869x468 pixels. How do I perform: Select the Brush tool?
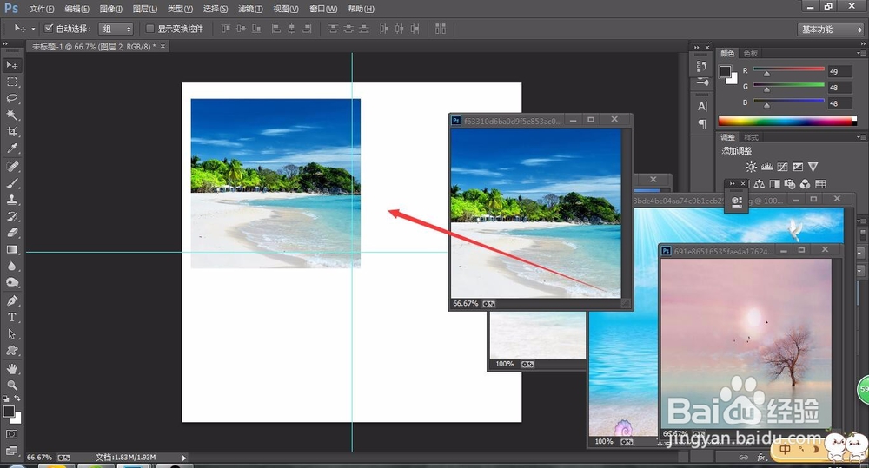(x=11, y=183)
